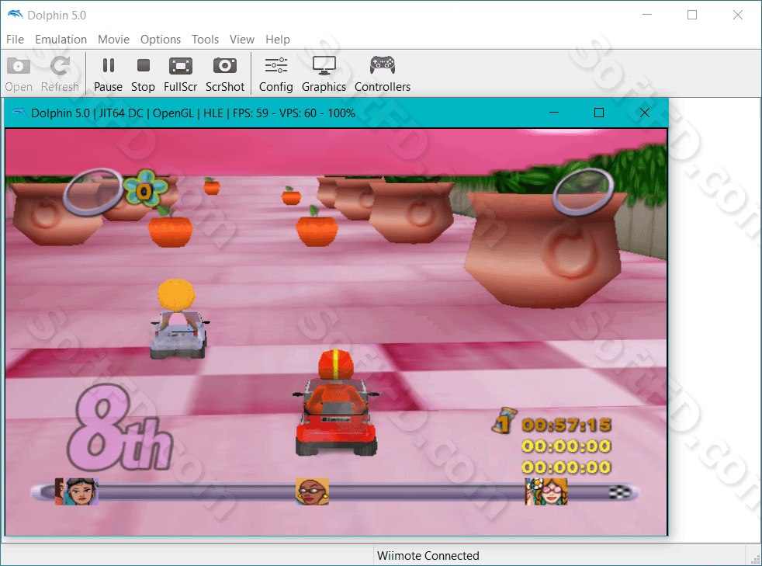Viewport: 762px width, 566px height.
Task: Pause the emulation
Action: (x=108, y=74)
